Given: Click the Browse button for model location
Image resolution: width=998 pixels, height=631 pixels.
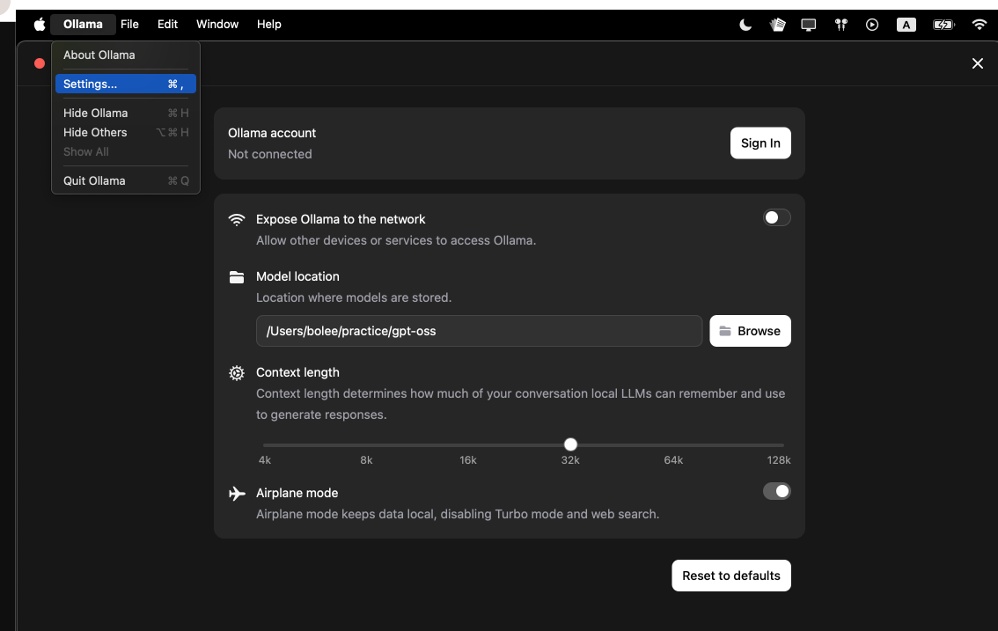Looking at the screenshot, I should tap(751, 331).
